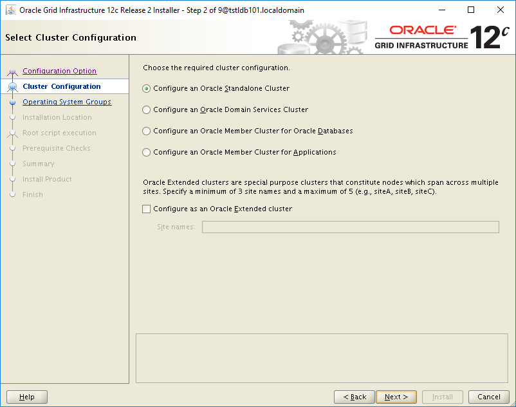Image resolution: width=516 pixels, height=407 pixels.
Task: Click the installer icon in the title bar
Action: click(x=9, y=10)
